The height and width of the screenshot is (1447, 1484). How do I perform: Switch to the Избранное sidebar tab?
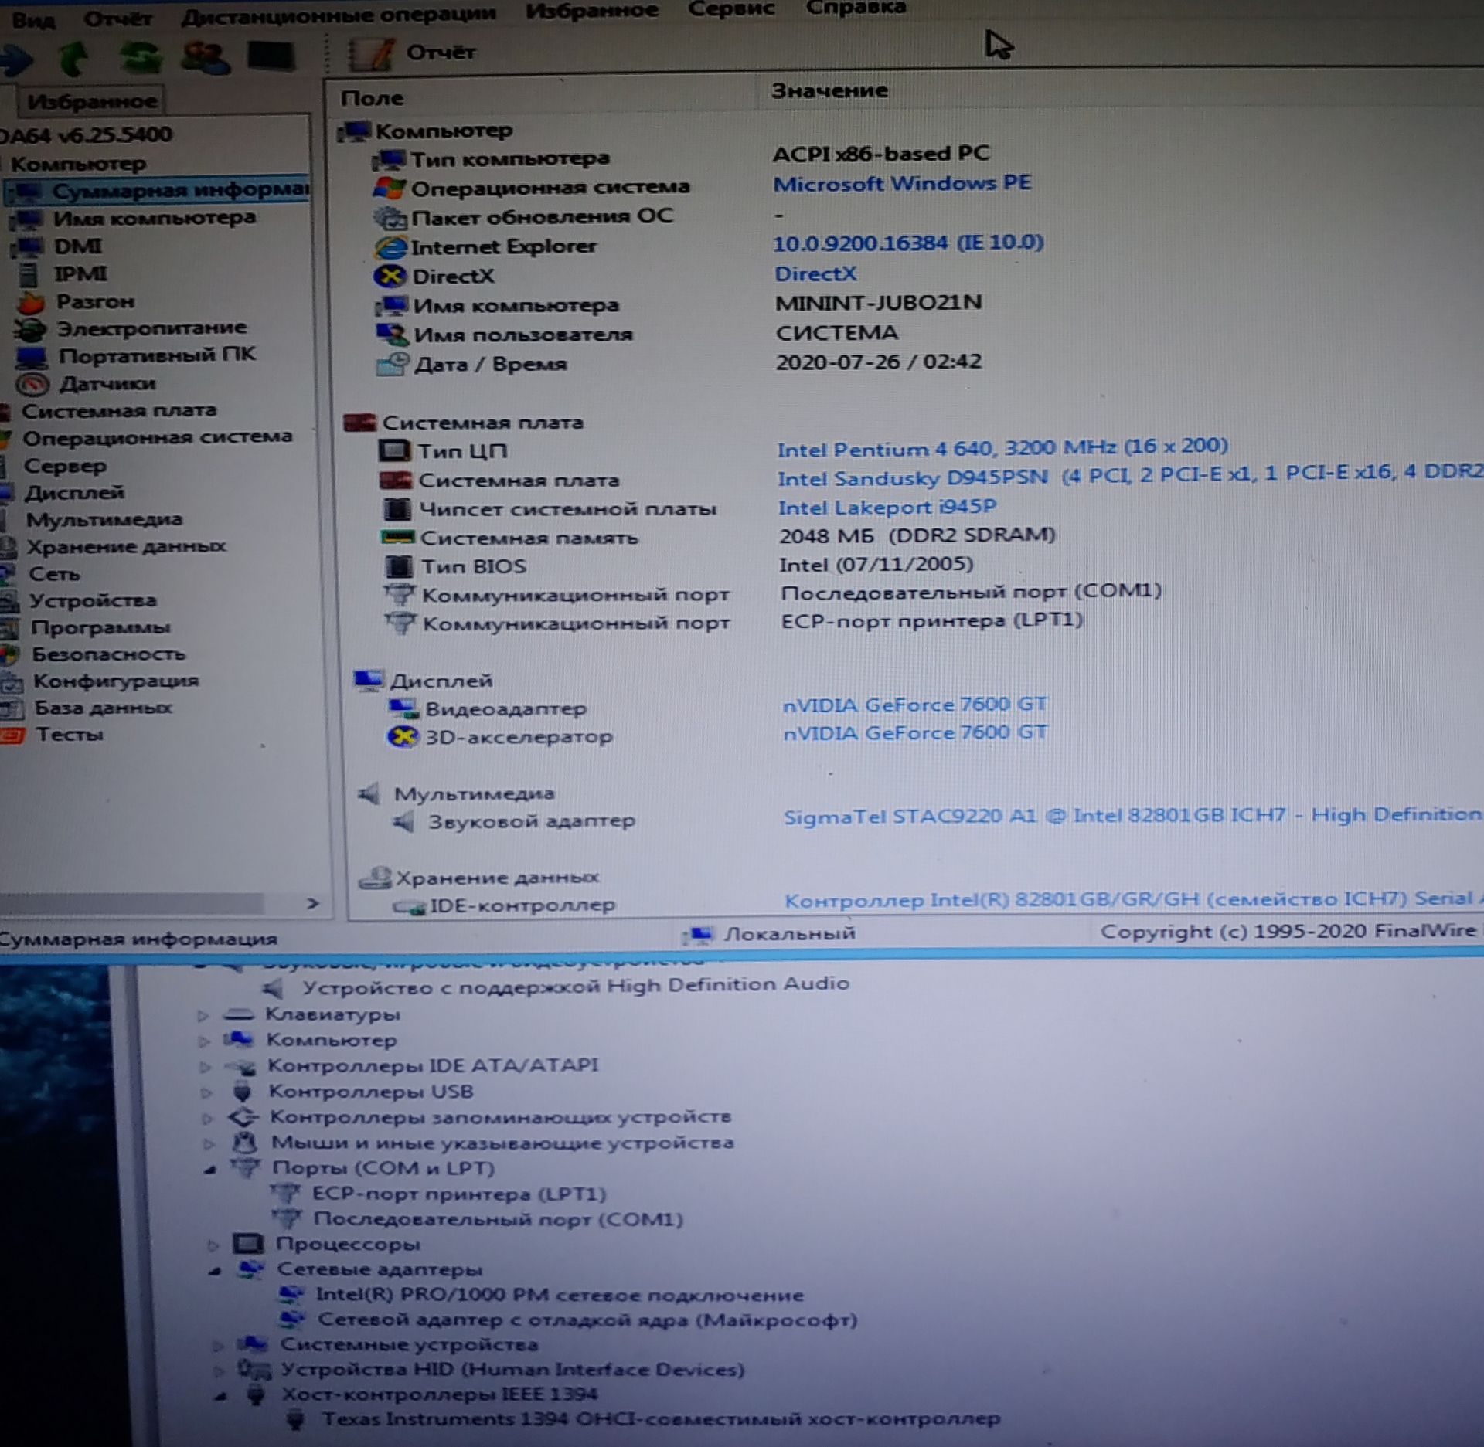pos(92,101)
